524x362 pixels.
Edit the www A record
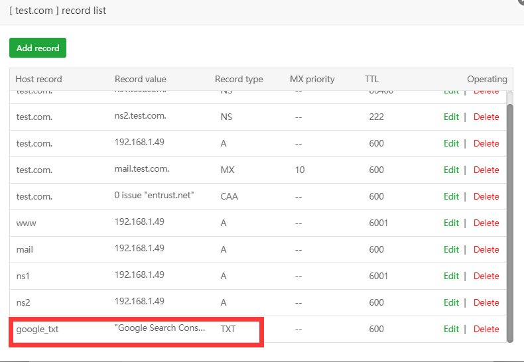coord(451,223)
